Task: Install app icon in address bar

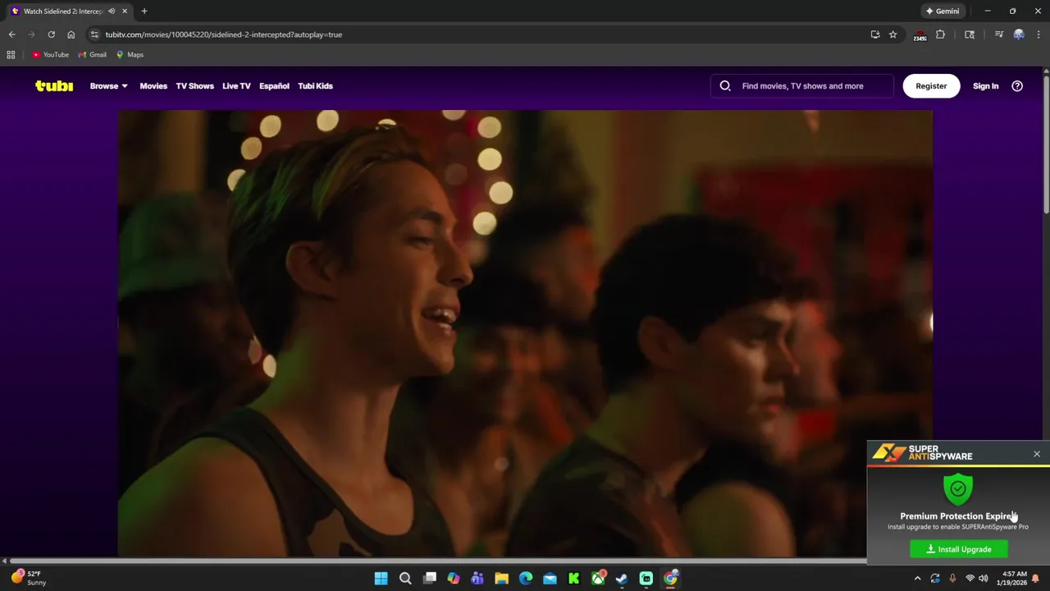Action: coord(875,34)
